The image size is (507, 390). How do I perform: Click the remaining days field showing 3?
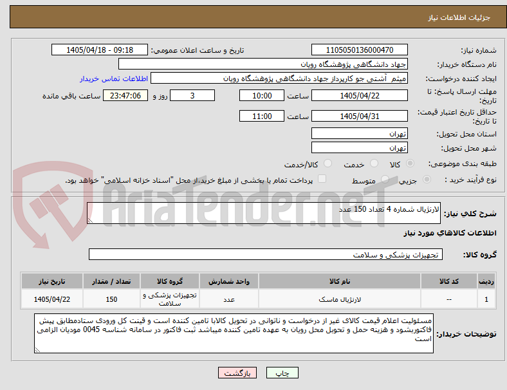pyautogui.click(x=192, y=95)
